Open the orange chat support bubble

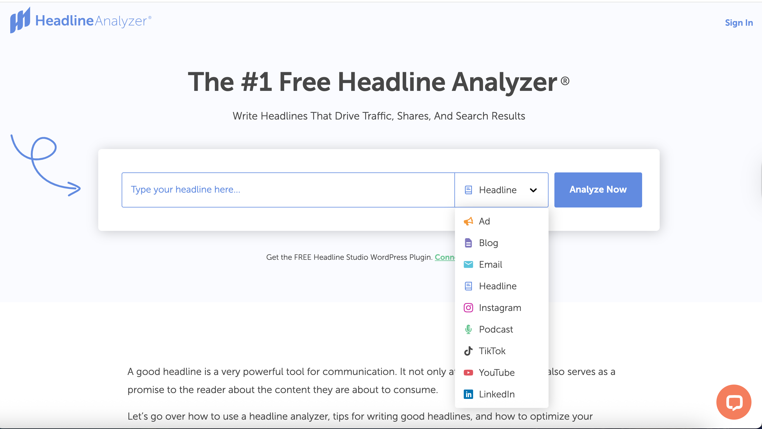pyautogui.click(x=734, y=402)
